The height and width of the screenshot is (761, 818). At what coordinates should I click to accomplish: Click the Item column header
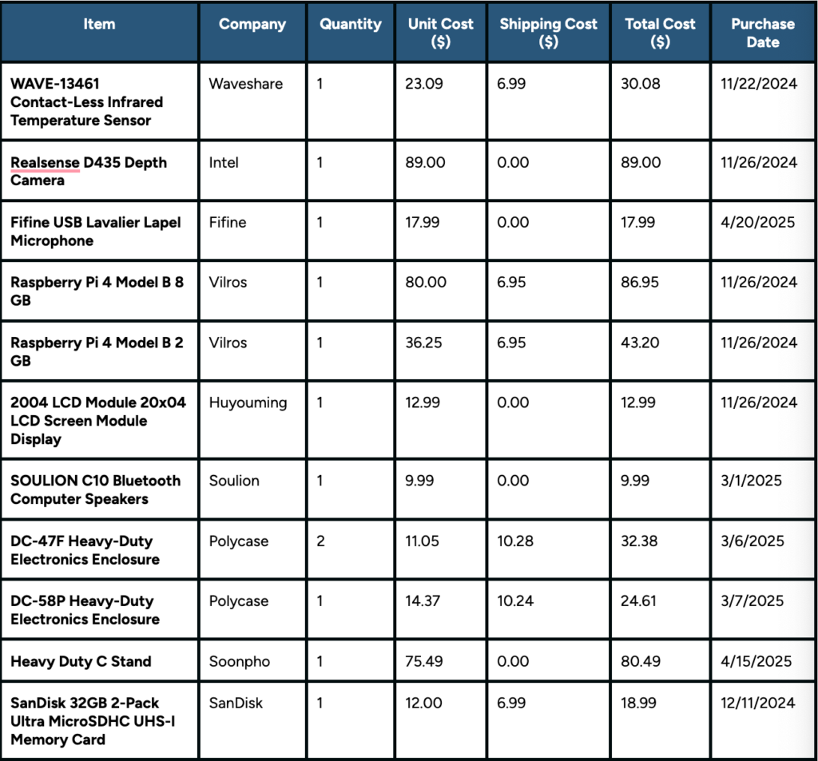[99, 32]
